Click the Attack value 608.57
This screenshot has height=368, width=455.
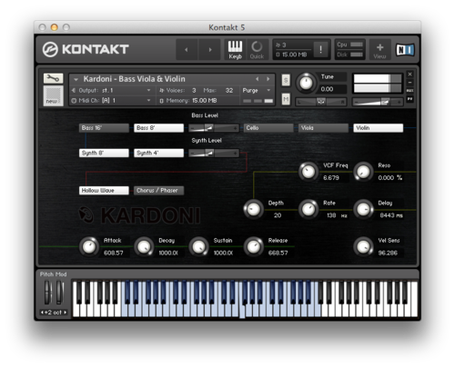114,253
